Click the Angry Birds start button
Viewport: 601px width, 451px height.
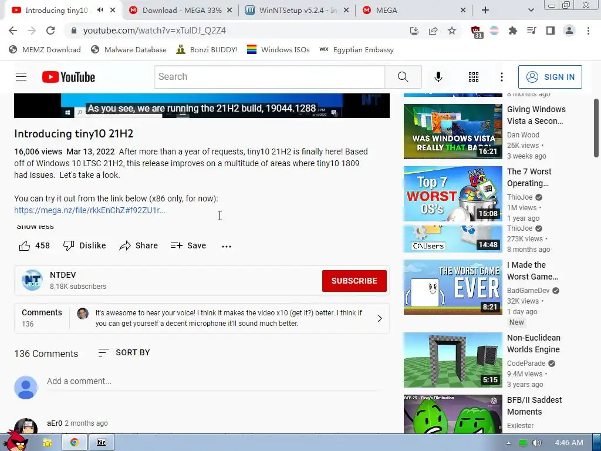click(15, 440)
